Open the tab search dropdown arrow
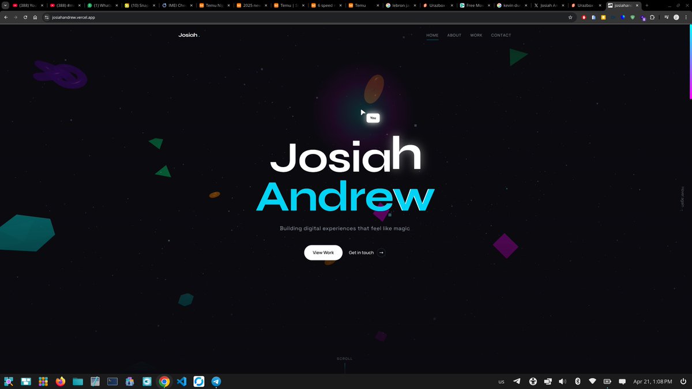 pos(5,5)
